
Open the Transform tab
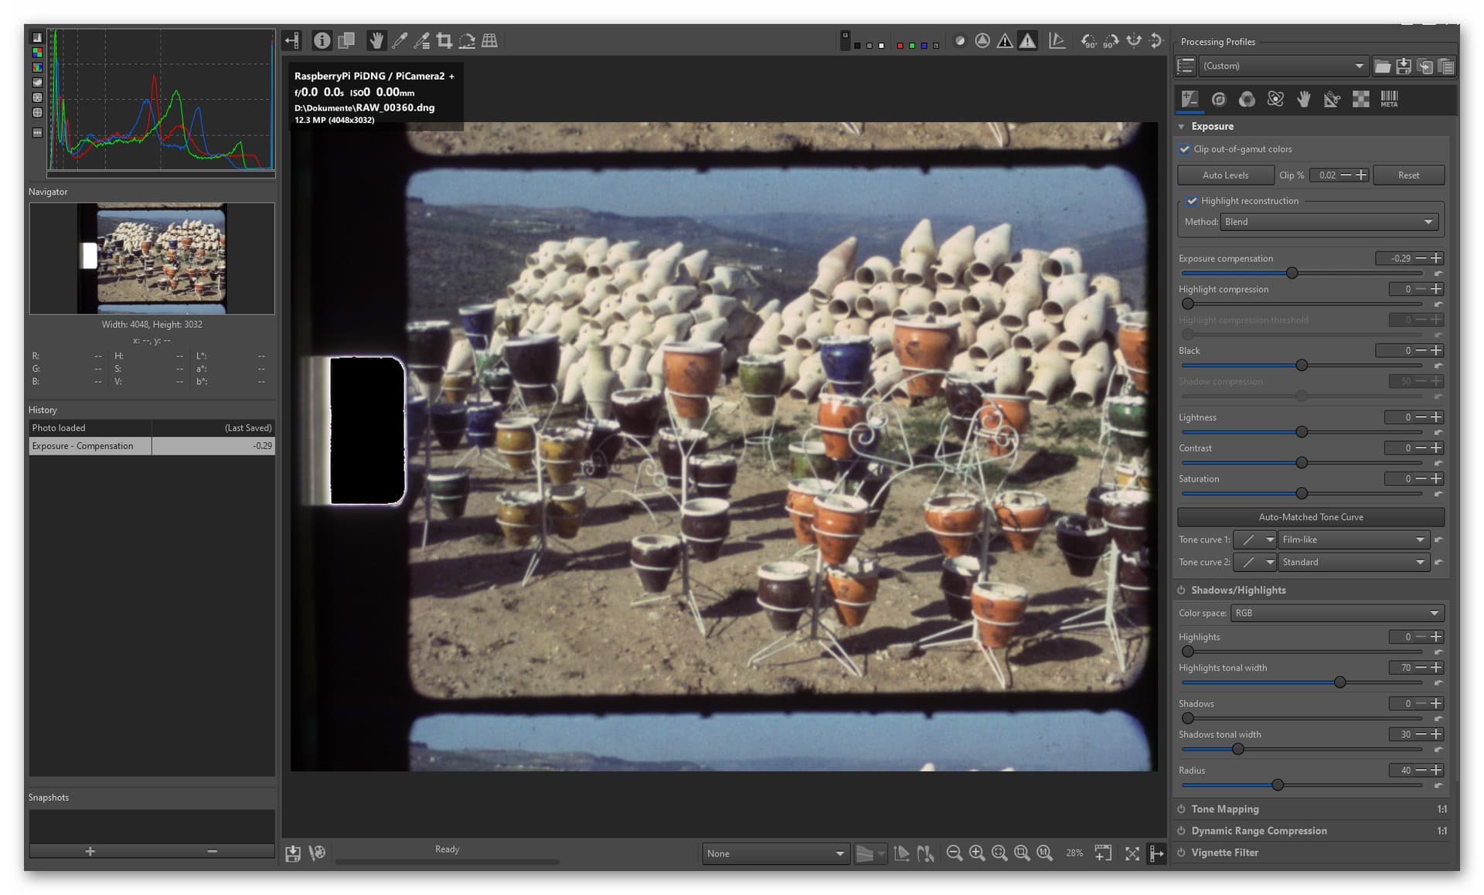point(1332,99)
